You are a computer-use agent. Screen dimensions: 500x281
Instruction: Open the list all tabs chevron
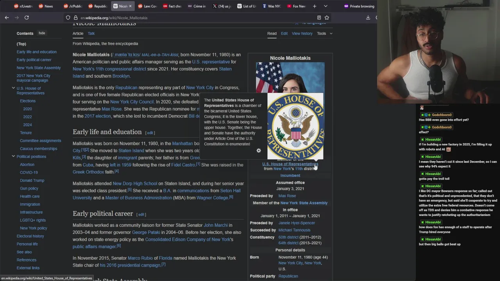coord(325,6)
